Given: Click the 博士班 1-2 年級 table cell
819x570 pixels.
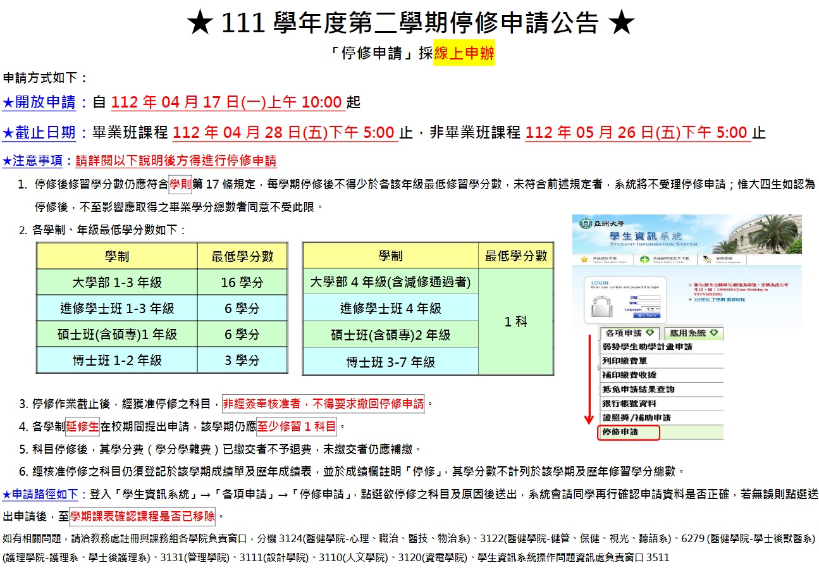Looking at the screenshot, I should coord(117,361).
